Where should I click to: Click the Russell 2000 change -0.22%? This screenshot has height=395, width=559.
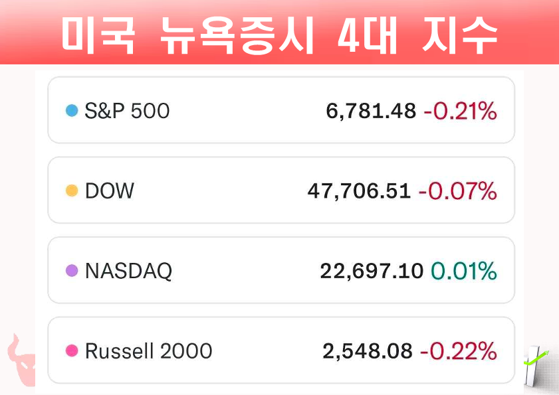click(458, 351)
